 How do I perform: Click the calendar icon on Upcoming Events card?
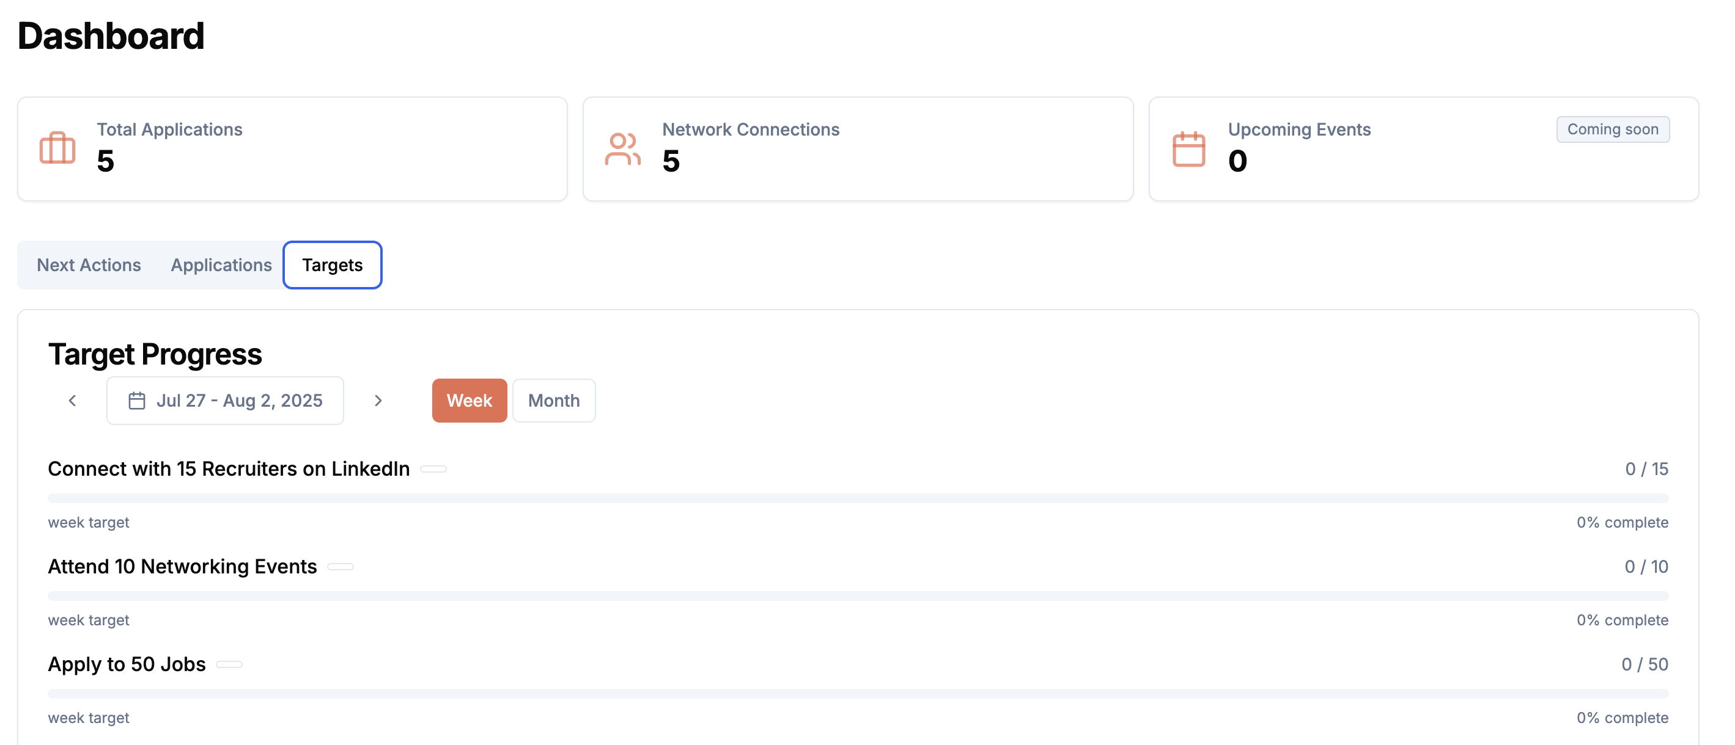[x=1190, y=148]
